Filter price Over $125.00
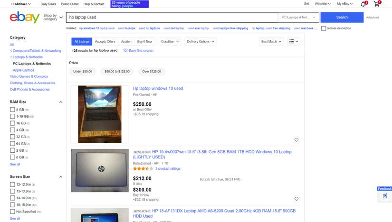This screenshot has height=222, width=392. [152, 72]
